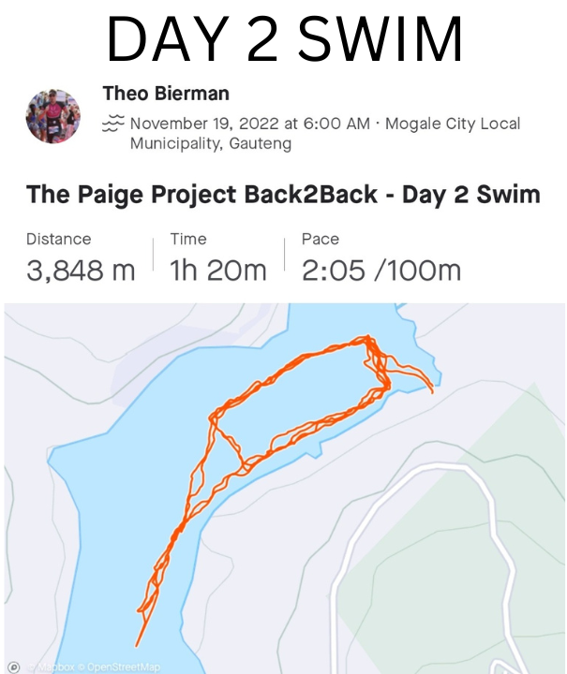567x674 pixels.
Task: Click the swim activity waves icon
Action: click(113, 123)
